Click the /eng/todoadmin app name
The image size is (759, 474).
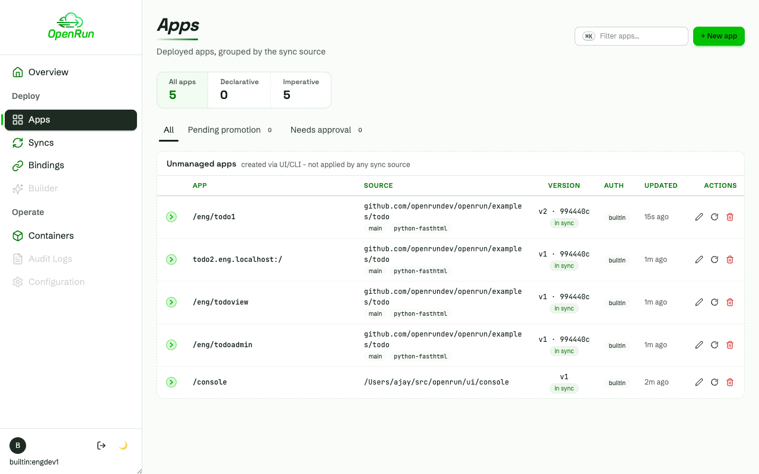point(223,345)
